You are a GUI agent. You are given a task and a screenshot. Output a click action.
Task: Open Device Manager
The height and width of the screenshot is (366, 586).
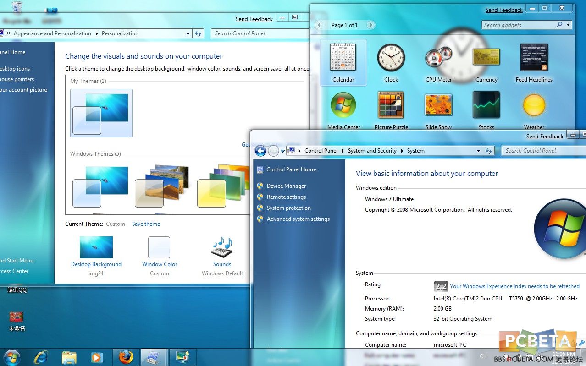click(286, 186)
